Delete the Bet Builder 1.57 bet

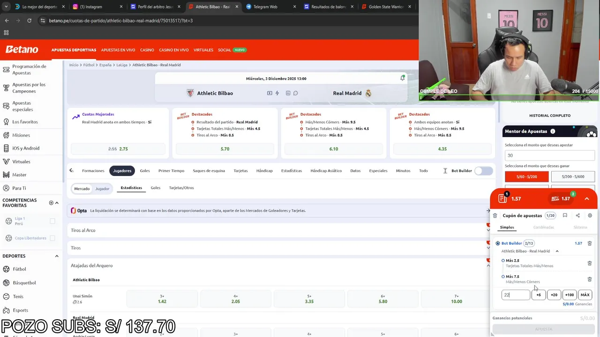[590, 243]
